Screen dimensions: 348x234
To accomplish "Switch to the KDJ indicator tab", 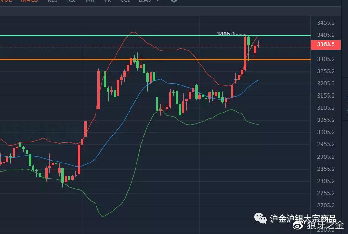I will pos(53,0).
